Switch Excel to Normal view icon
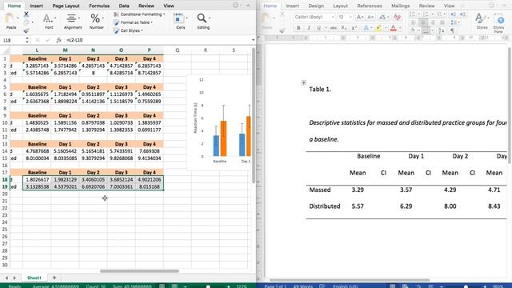 [x=162, y=286]
